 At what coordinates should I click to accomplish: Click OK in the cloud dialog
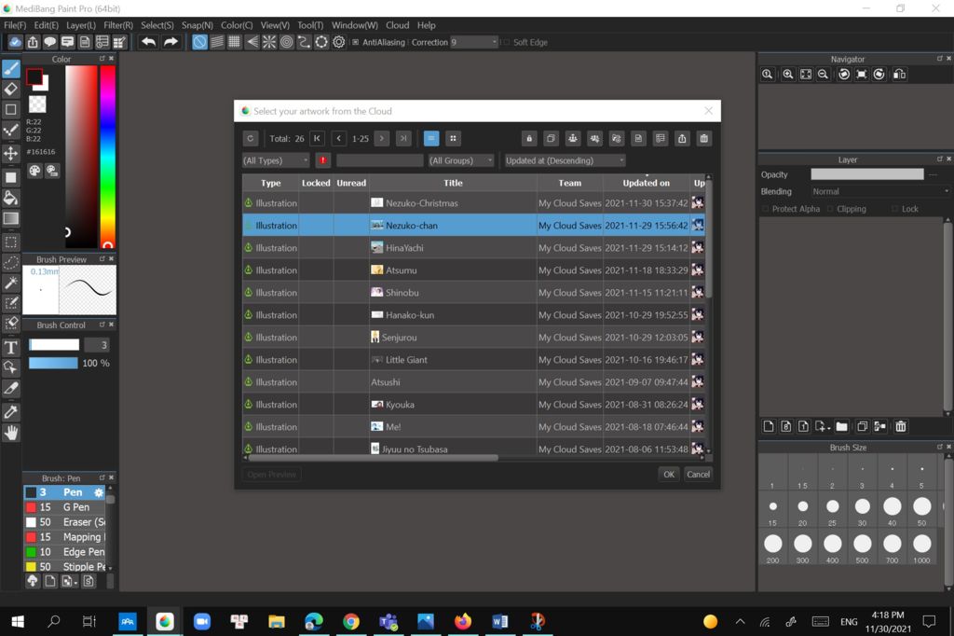coord(669,474)
